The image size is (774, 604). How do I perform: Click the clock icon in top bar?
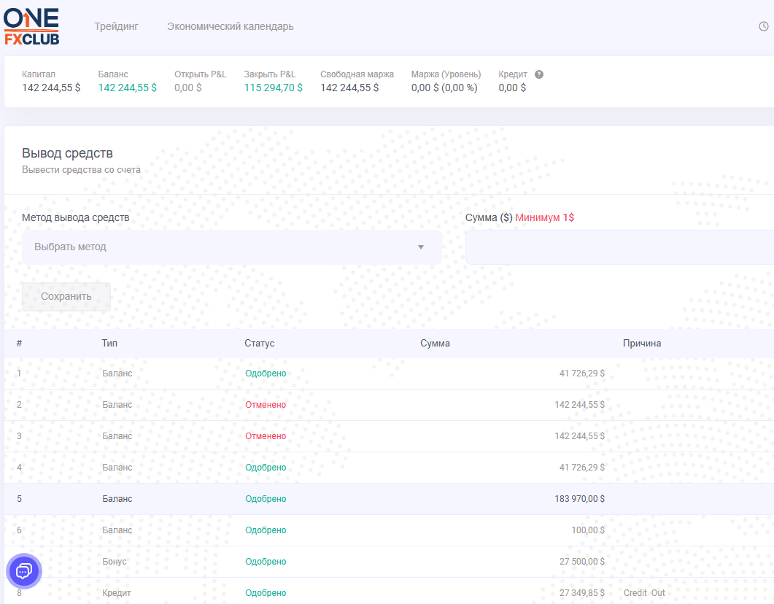(764, 26)
